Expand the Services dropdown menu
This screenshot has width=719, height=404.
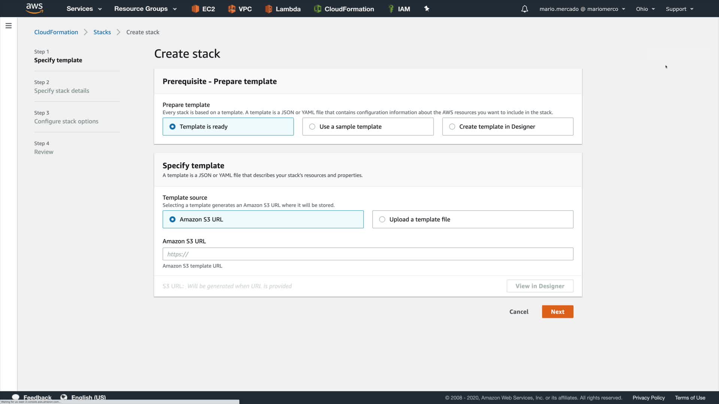click(84, 9)
